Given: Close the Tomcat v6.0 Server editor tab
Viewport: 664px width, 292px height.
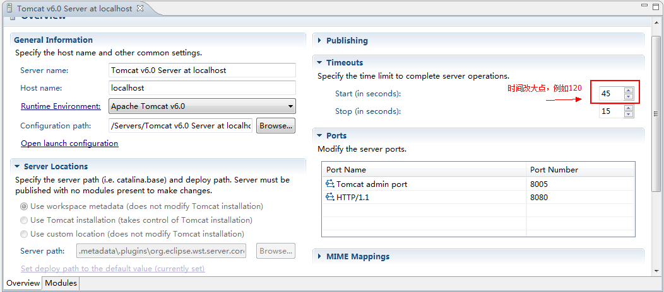Looking at the screenshot, I should [x=141, y=8].
